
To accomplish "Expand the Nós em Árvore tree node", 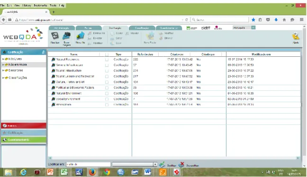I will 3,64.
